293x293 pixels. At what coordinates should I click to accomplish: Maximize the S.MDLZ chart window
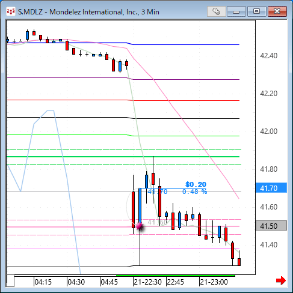point(256,11)
